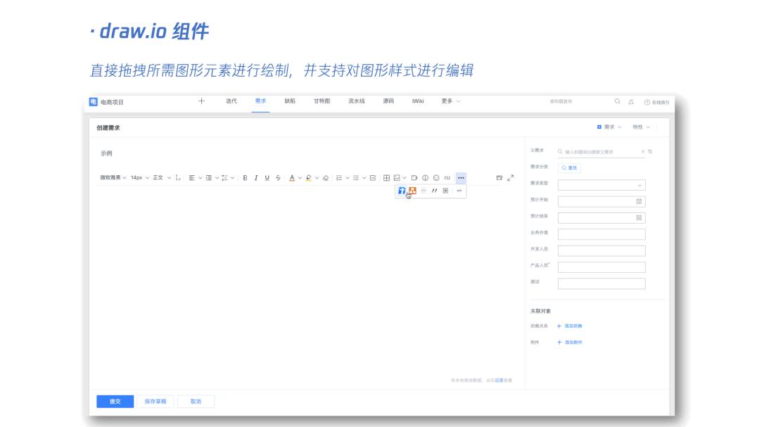Image resolution: width=759 pixels, height=427 pixels.
Task: Switch to the 缺陷 tab
Action: coord(289,101)
